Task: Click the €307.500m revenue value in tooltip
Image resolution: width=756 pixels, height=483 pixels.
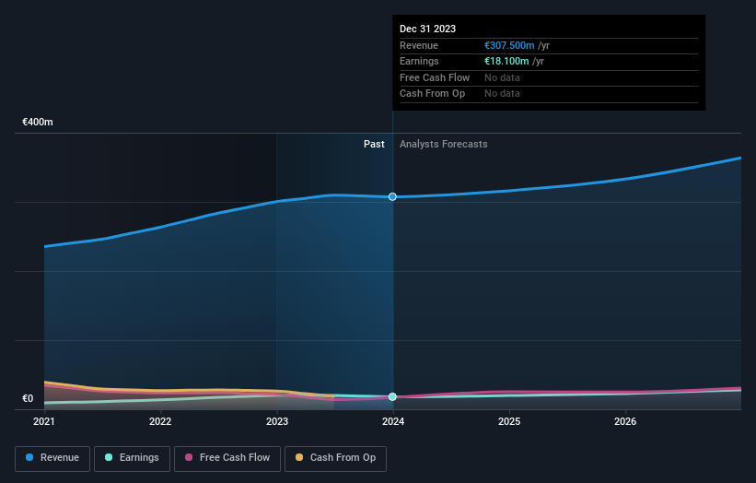Action: 509,45
